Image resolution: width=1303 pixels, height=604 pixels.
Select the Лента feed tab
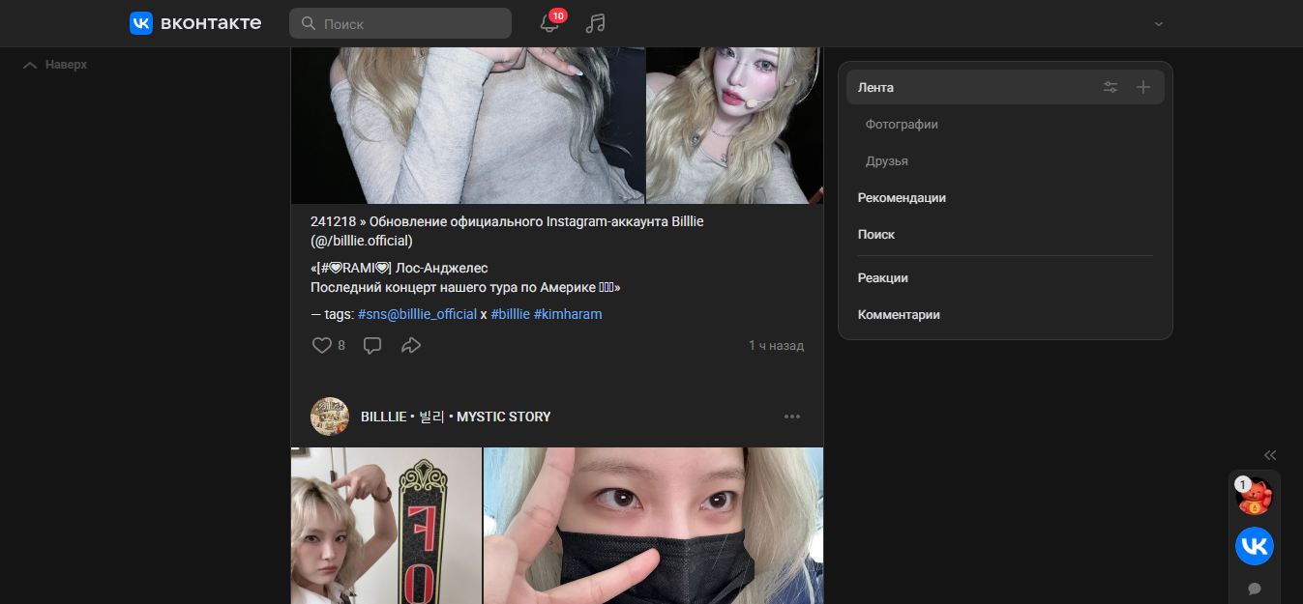(x=1005, y=87)
